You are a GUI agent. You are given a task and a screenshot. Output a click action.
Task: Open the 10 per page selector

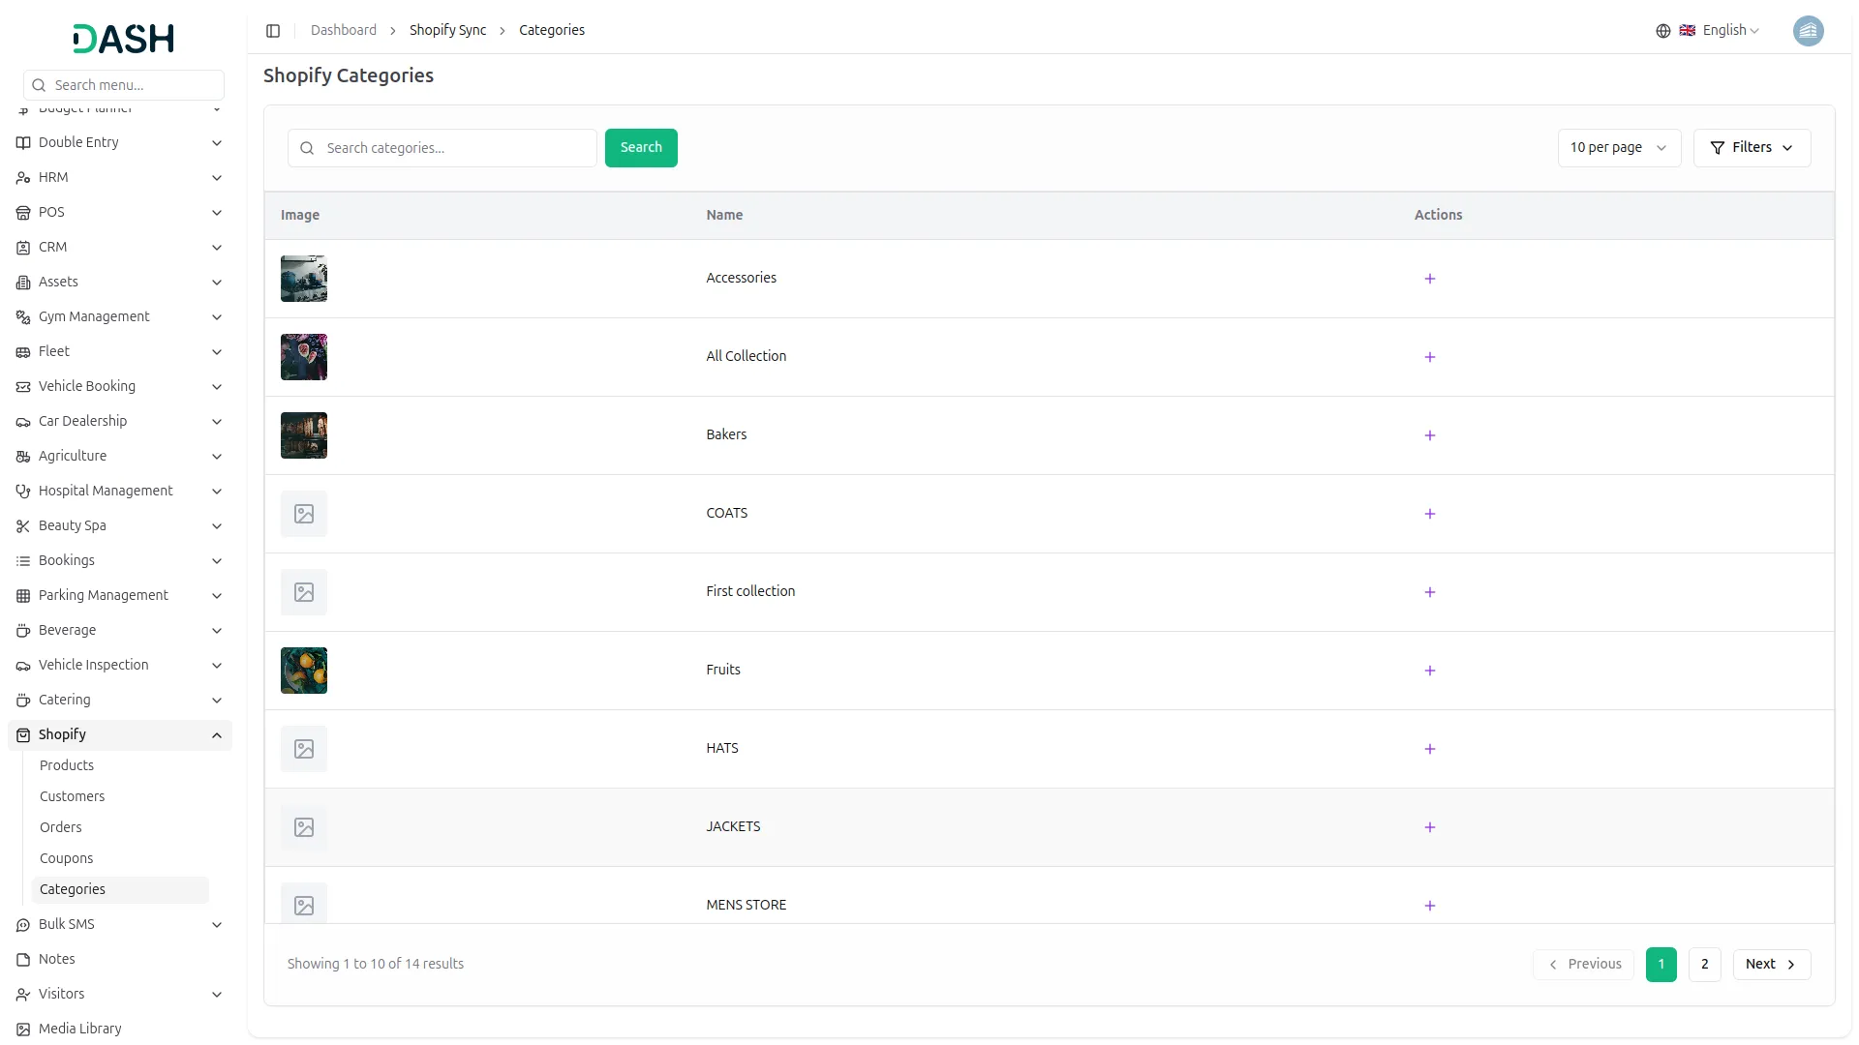tap(1618, 147)
